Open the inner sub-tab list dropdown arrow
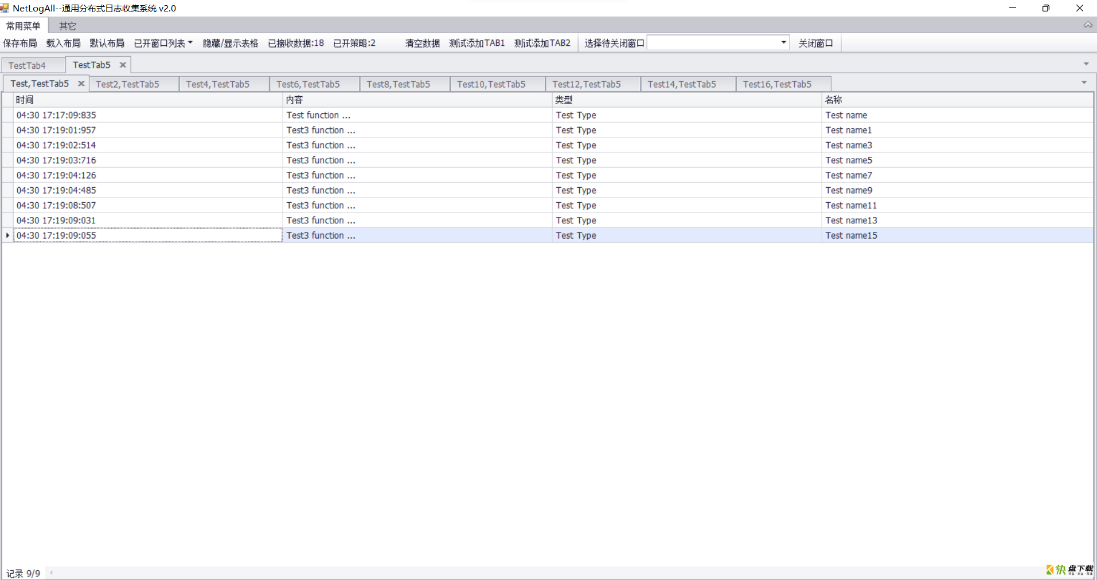Image resolution: width=1097 pixels, height=580 pixels. tap(1084, 83)
